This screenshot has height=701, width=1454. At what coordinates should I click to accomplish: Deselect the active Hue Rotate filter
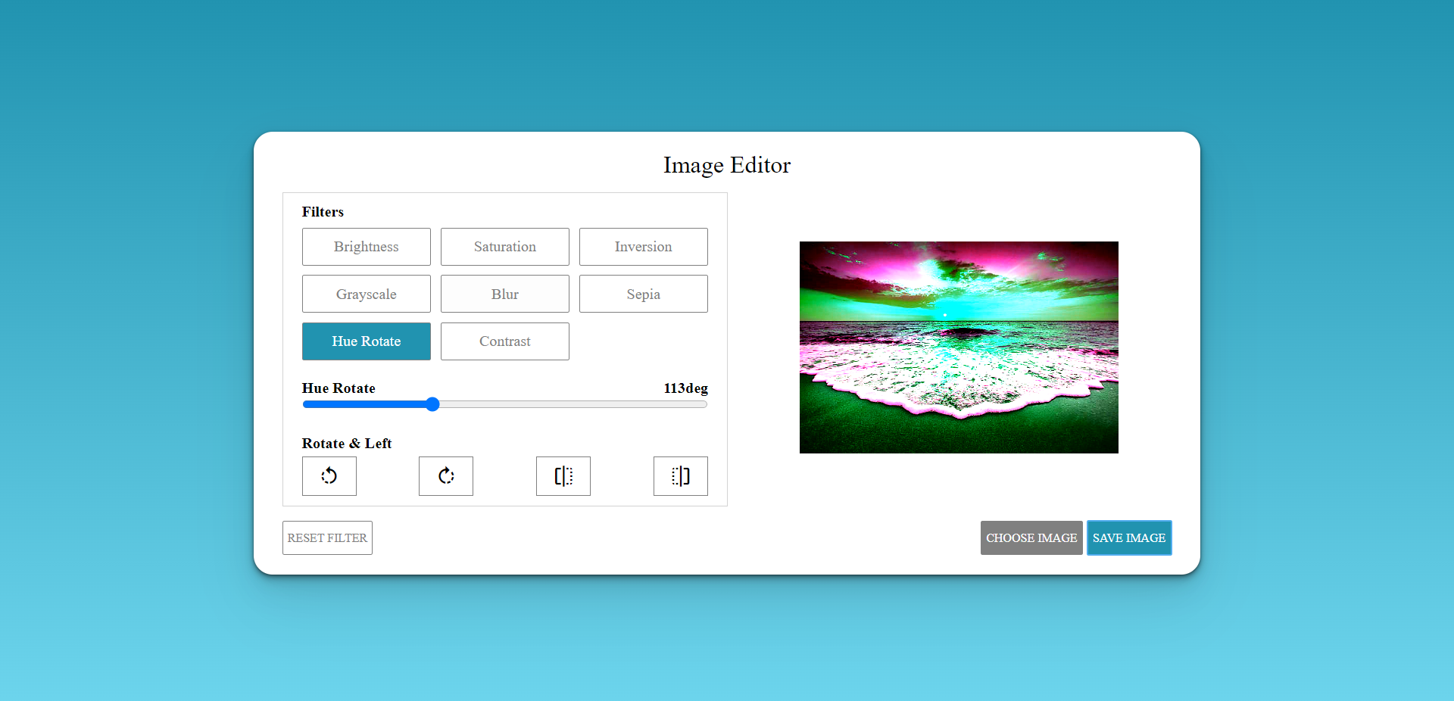[x=366, y=341]
